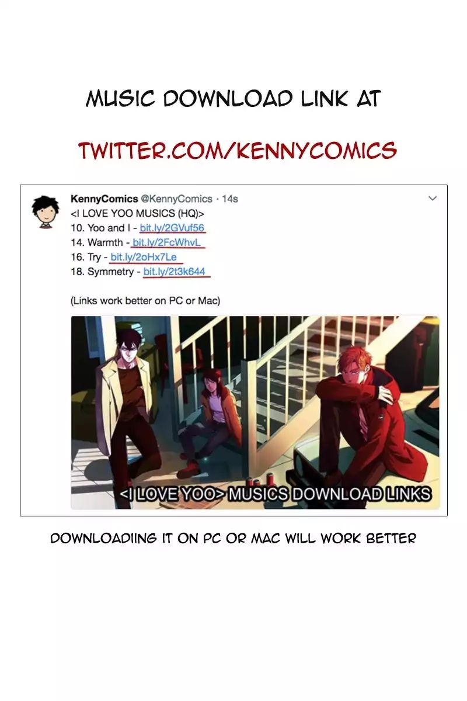This screenshot has height=701, width=467.
Task: Click the '<I LOVE YOO MUSICS (HQ)>' tweet line
Action: 137,213
